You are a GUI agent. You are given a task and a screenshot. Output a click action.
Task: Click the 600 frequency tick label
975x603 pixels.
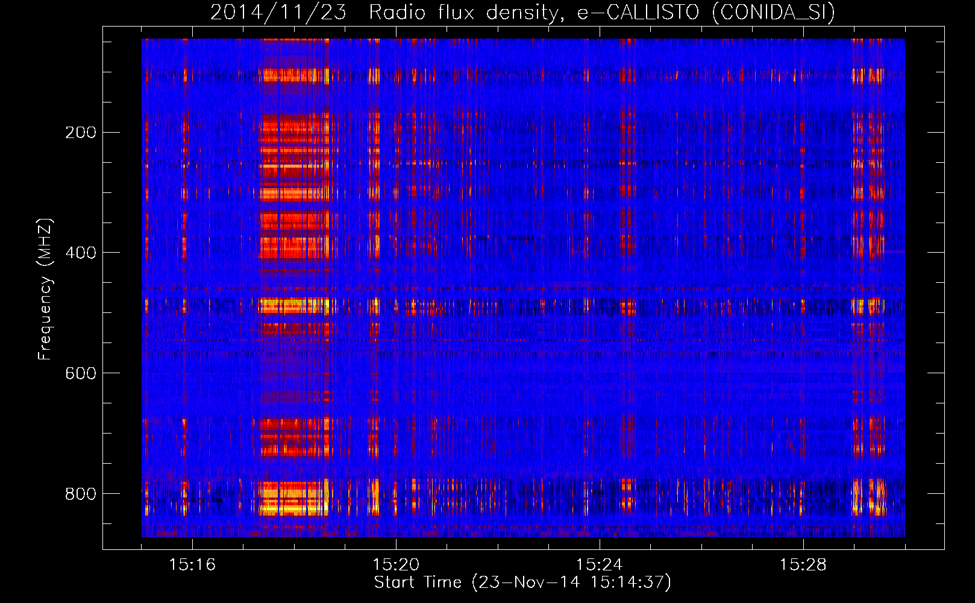point(81,373)
